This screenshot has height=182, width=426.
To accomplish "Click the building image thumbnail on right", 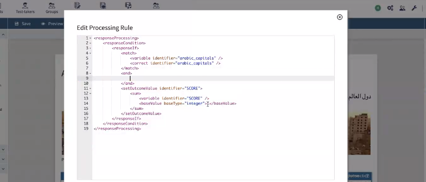I will coord(359,134).
